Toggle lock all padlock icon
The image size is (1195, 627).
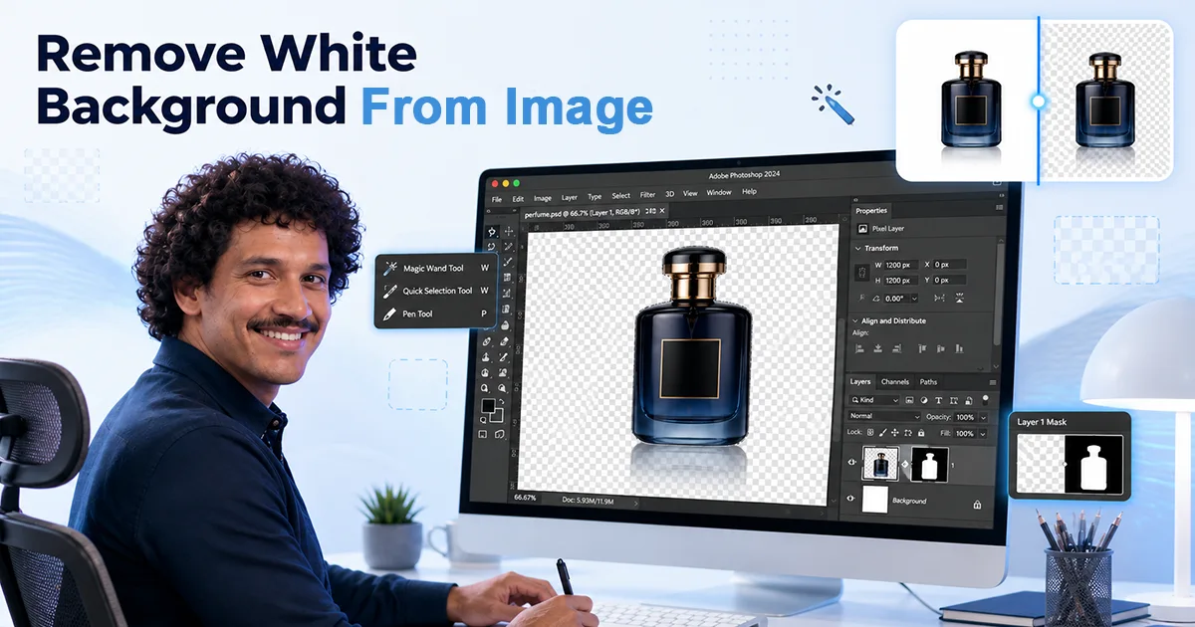point(921,432)
